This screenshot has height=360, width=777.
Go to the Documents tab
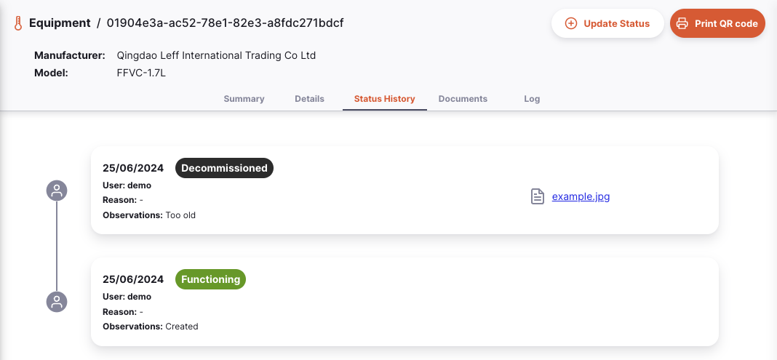463,98
